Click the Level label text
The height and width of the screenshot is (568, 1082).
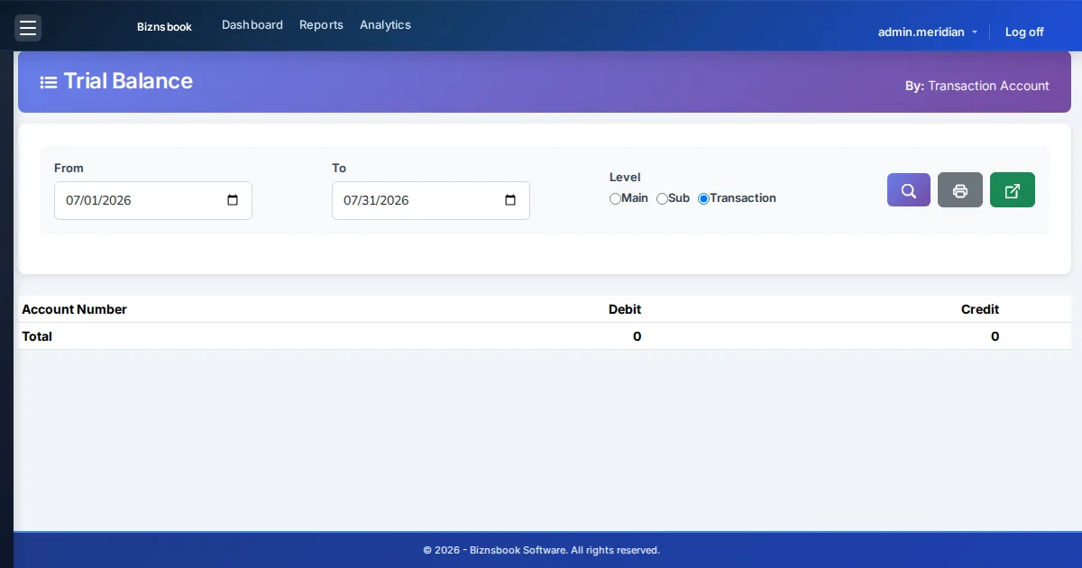pyautogui.click(x=625, y=178)
